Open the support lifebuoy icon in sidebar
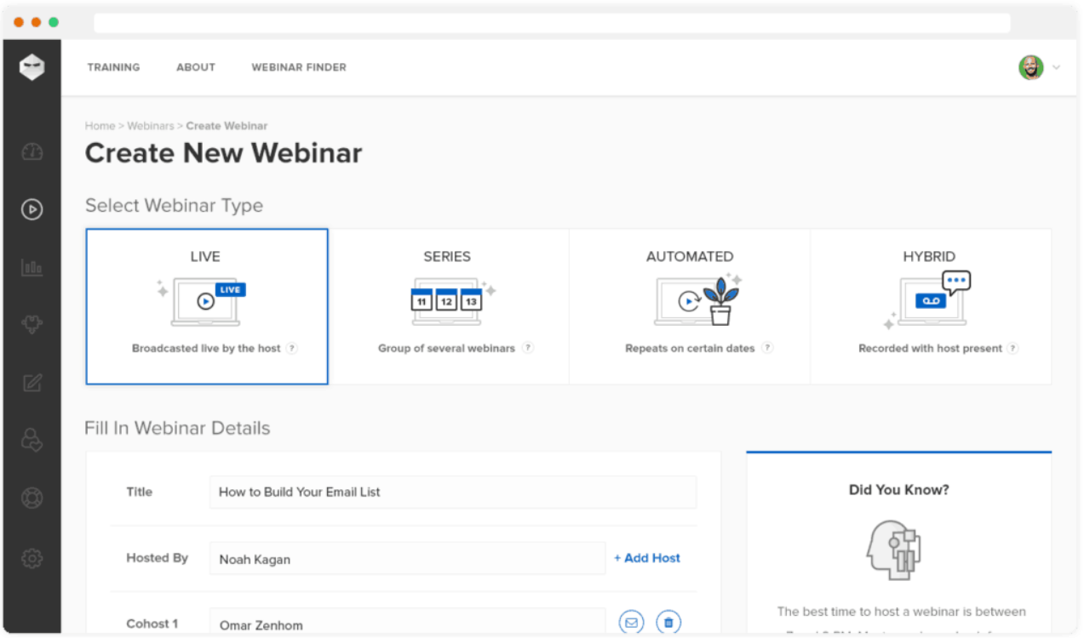 click(x=32, y=498)
